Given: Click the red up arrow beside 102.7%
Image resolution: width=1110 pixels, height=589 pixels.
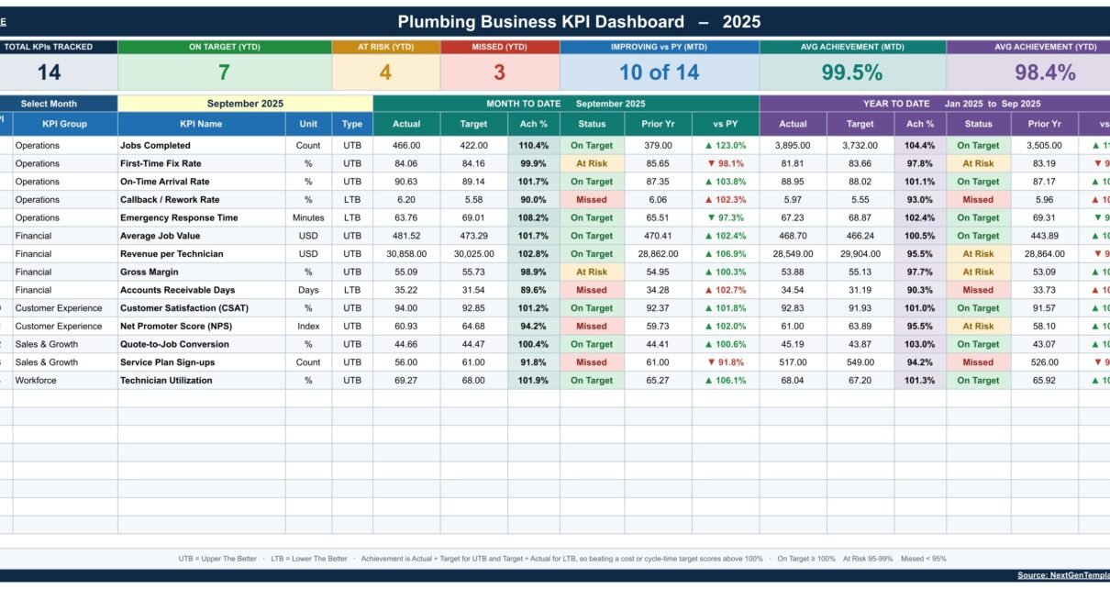Looking at the screenshot, I should (708, 290).
